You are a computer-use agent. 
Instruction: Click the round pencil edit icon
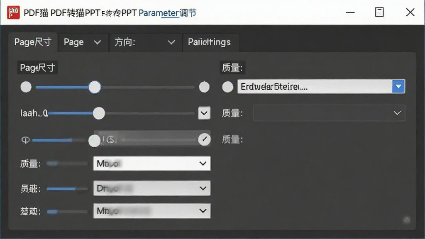(204, 139)
